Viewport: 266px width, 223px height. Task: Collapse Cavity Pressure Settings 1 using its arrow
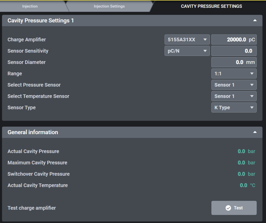[255, 20]
